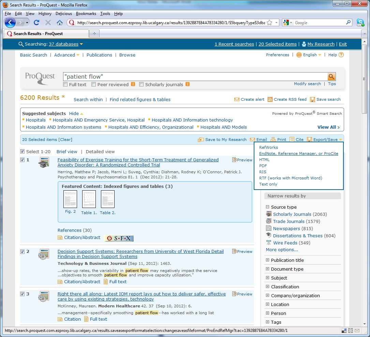Click the Help question mark icon
This screenshot has width=370, height=337.
[x=341, y=55]
